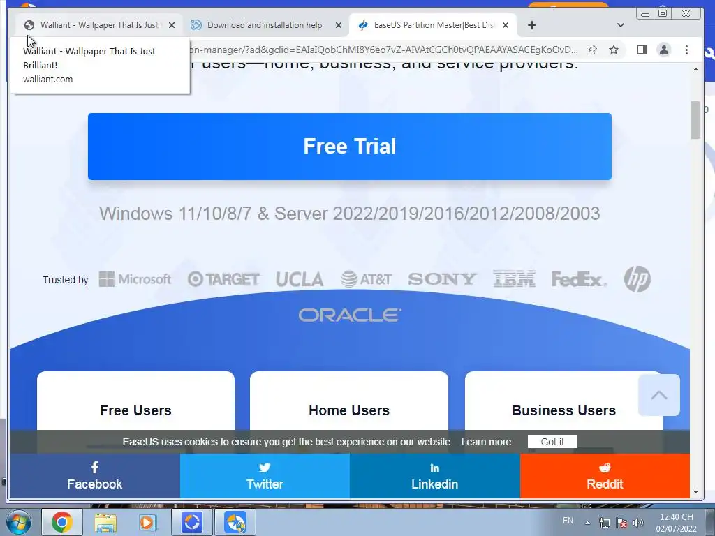Click the Microsoft logo
This screenshot has width=715, height=536.
pos(135,279)
